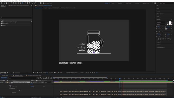Image resolution: width=174 pixels, height=98 pixels.
Task: Select the Eraser tool
Action: click(30, 3)
